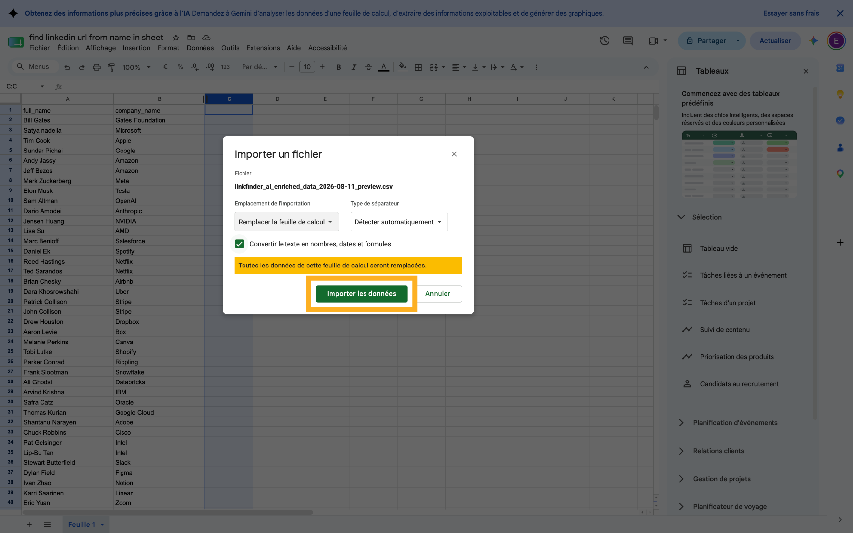The image size is (853, 533).
Task: Click the Partager button
Action: coord(705,41)
